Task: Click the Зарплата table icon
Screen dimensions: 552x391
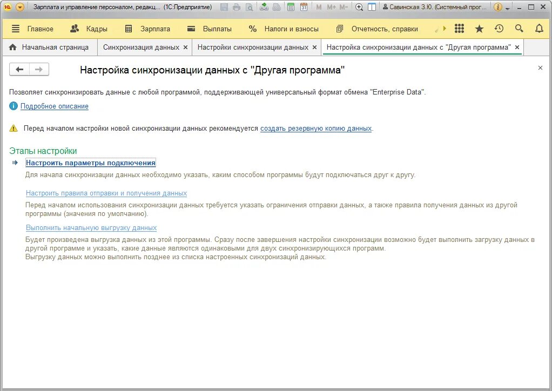Action: tap(129, 29)
